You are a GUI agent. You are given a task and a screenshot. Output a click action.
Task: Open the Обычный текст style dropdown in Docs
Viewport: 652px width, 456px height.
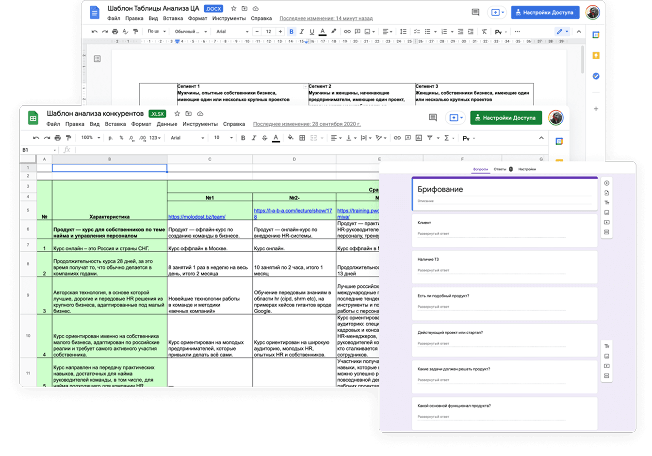(x=191, y=32)
